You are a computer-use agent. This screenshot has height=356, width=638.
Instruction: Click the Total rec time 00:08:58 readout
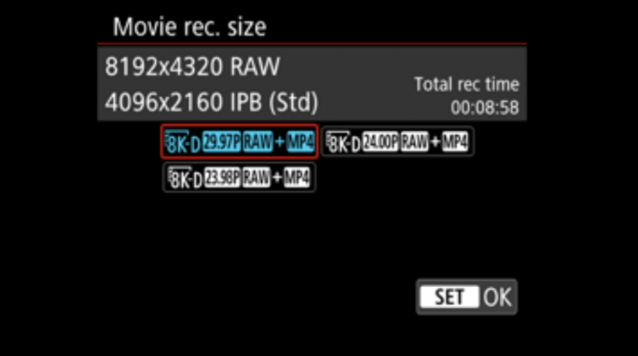tap(466, 96)
